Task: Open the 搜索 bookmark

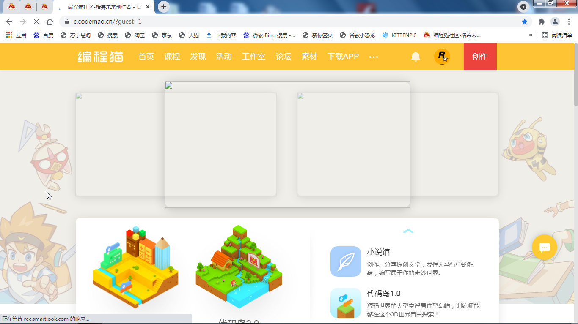Action: [107, 35]
